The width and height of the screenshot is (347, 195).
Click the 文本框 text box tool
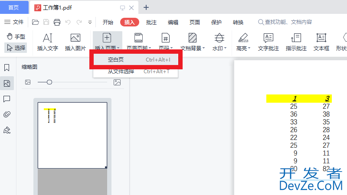click(x=321, y=42)
